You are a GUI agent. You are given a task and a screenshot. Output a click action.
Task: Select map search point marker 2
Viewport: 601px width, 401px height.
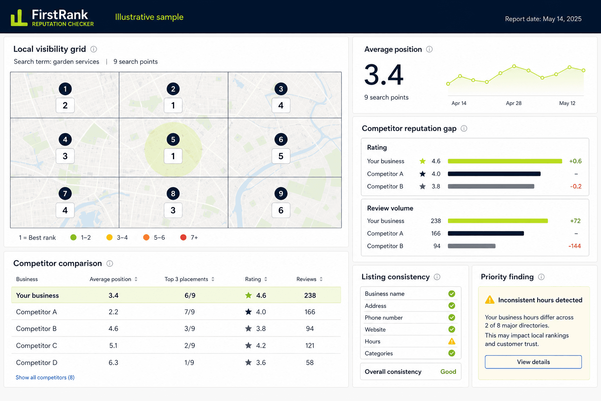click(173, 89)
